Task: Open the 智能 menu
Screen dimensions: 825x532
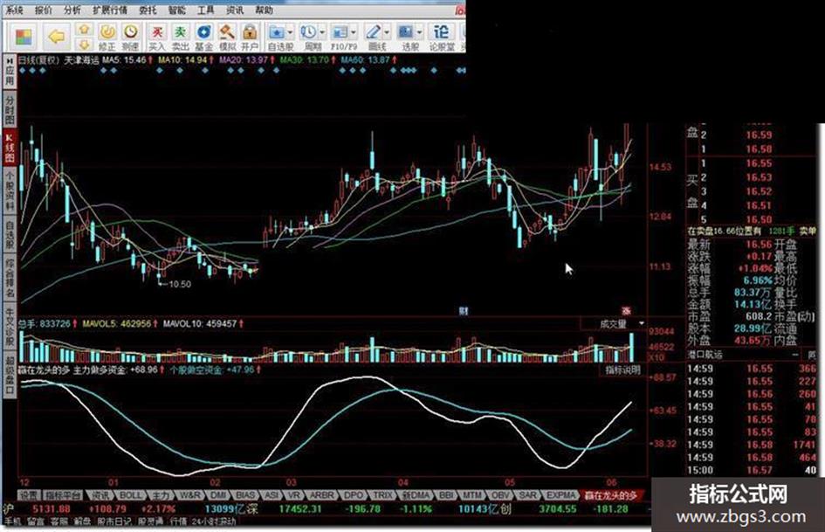Action: pos(176,10)
